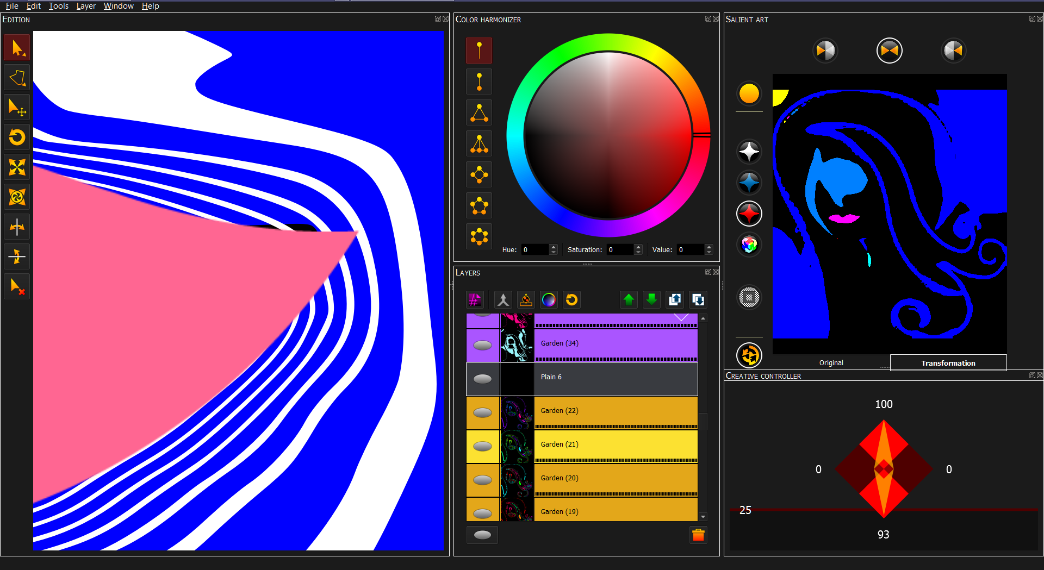Click the reset layer rotate icon

tap(571, 299)
